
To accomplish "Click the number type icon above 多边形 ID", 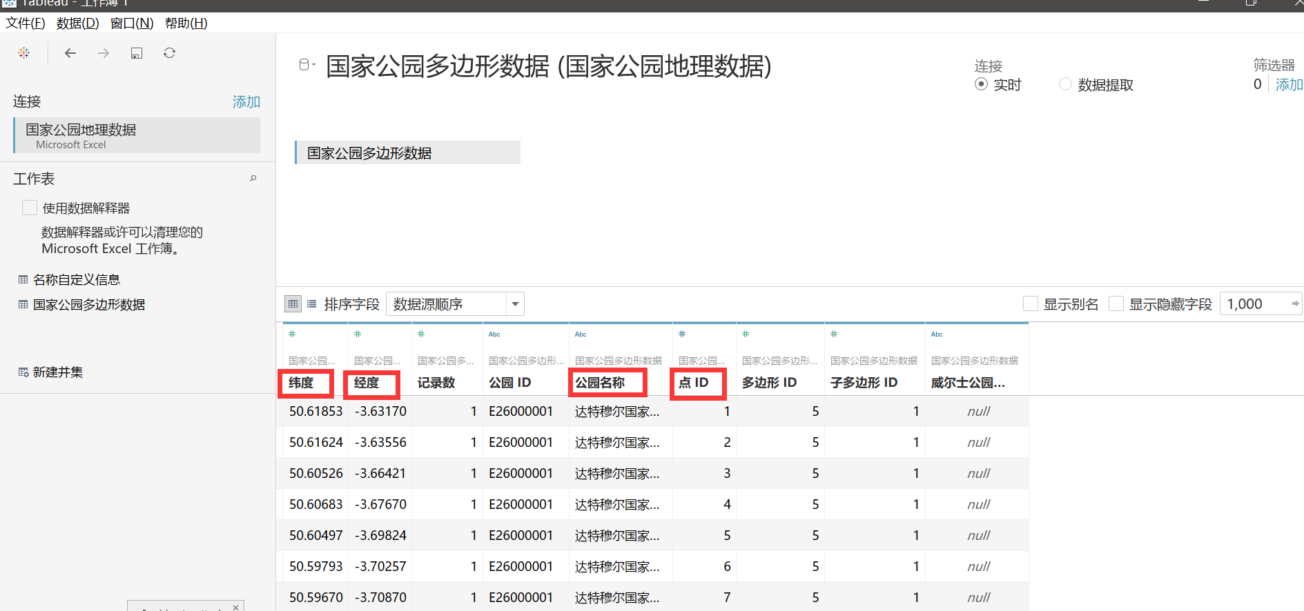I will click(746, 334).
